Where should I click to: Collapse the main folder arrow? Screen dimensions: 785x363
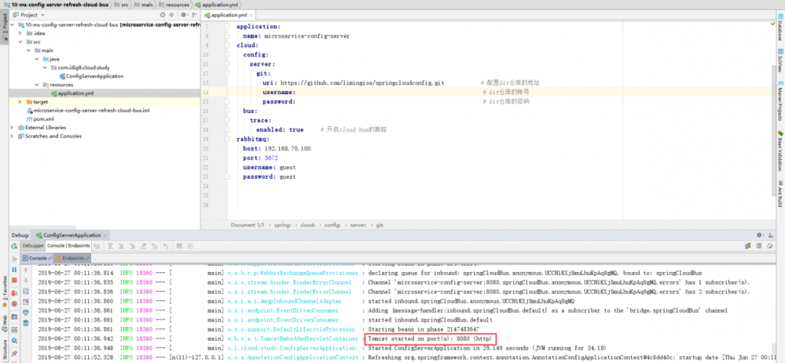[28, 50]
